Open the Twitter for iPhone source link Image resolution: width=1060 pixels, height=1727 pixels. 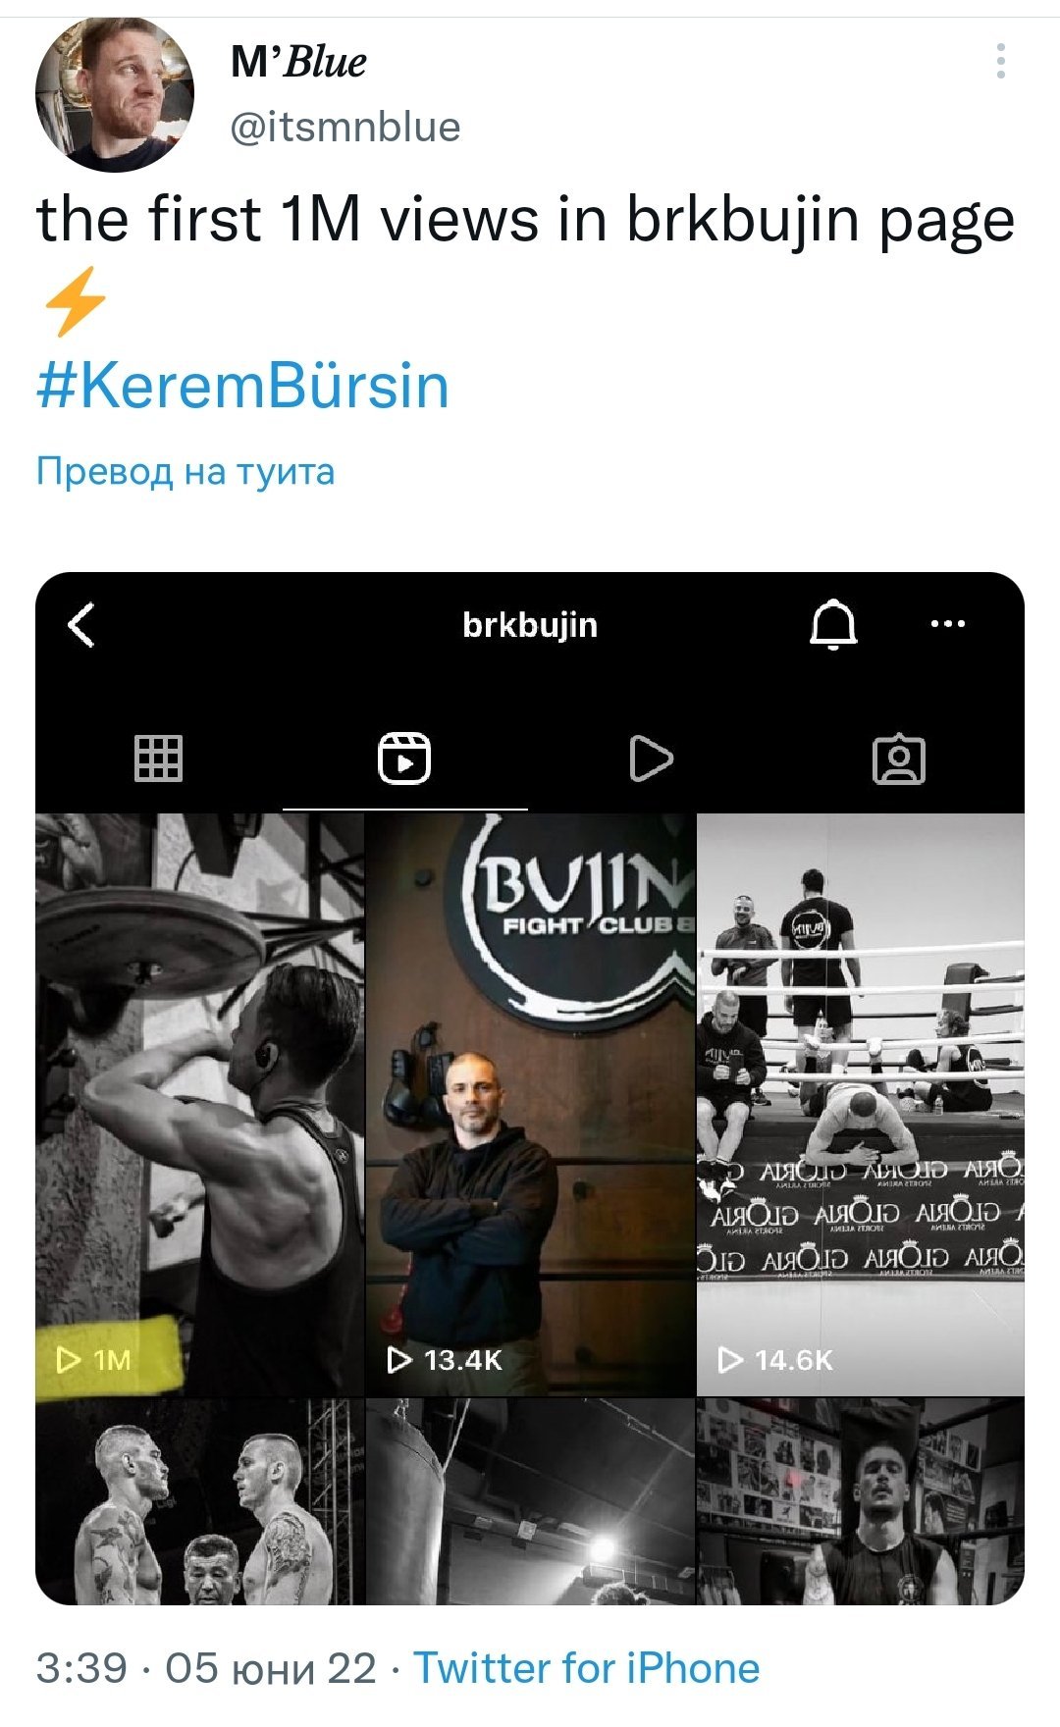click(586, 1668)
